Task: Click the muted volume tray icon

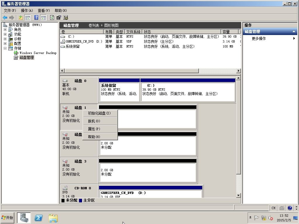Action: point(270,218)
